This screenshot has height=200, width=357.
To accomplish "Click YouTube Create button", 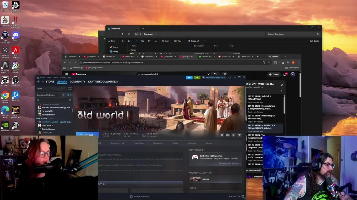I will click(274, 74).
